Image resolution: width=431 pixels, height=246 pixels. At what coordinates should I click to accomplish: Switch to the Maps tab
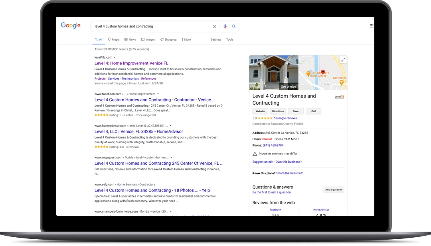[113, 39]
